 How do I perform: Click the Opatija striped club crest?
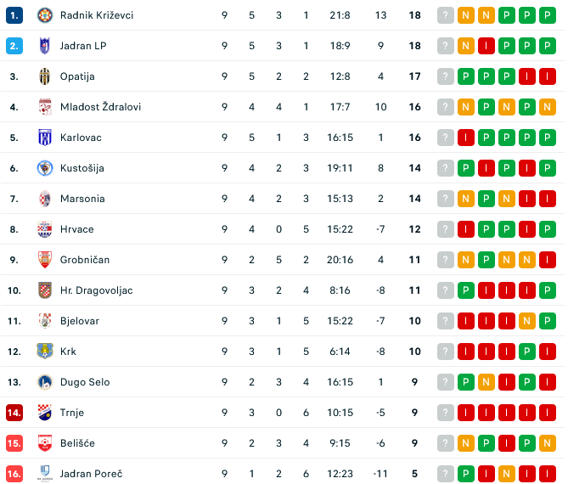45,76
